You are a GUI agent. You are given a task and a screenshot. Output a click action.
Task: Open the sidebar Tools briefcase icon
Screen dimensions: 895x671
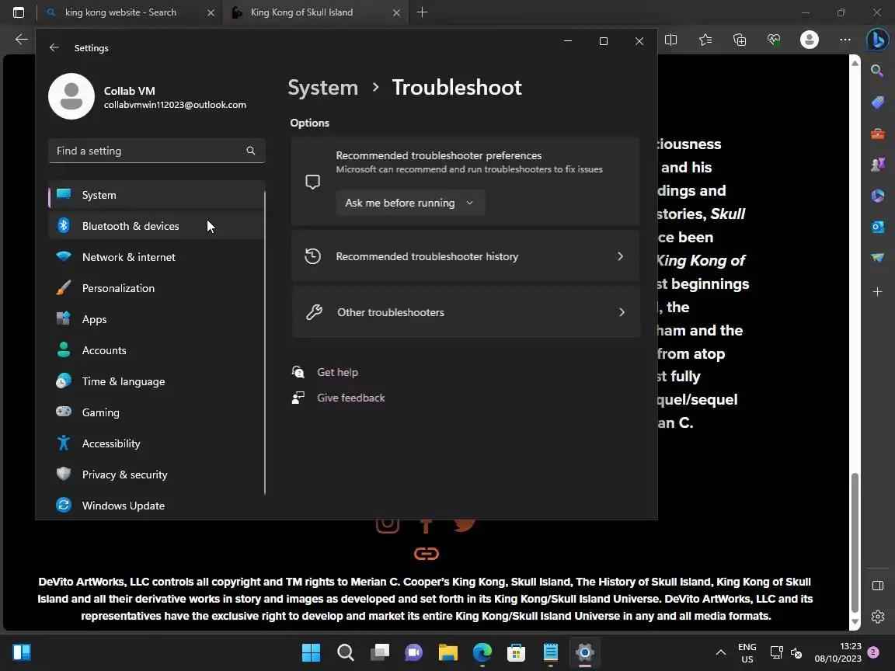pos(877,134)
